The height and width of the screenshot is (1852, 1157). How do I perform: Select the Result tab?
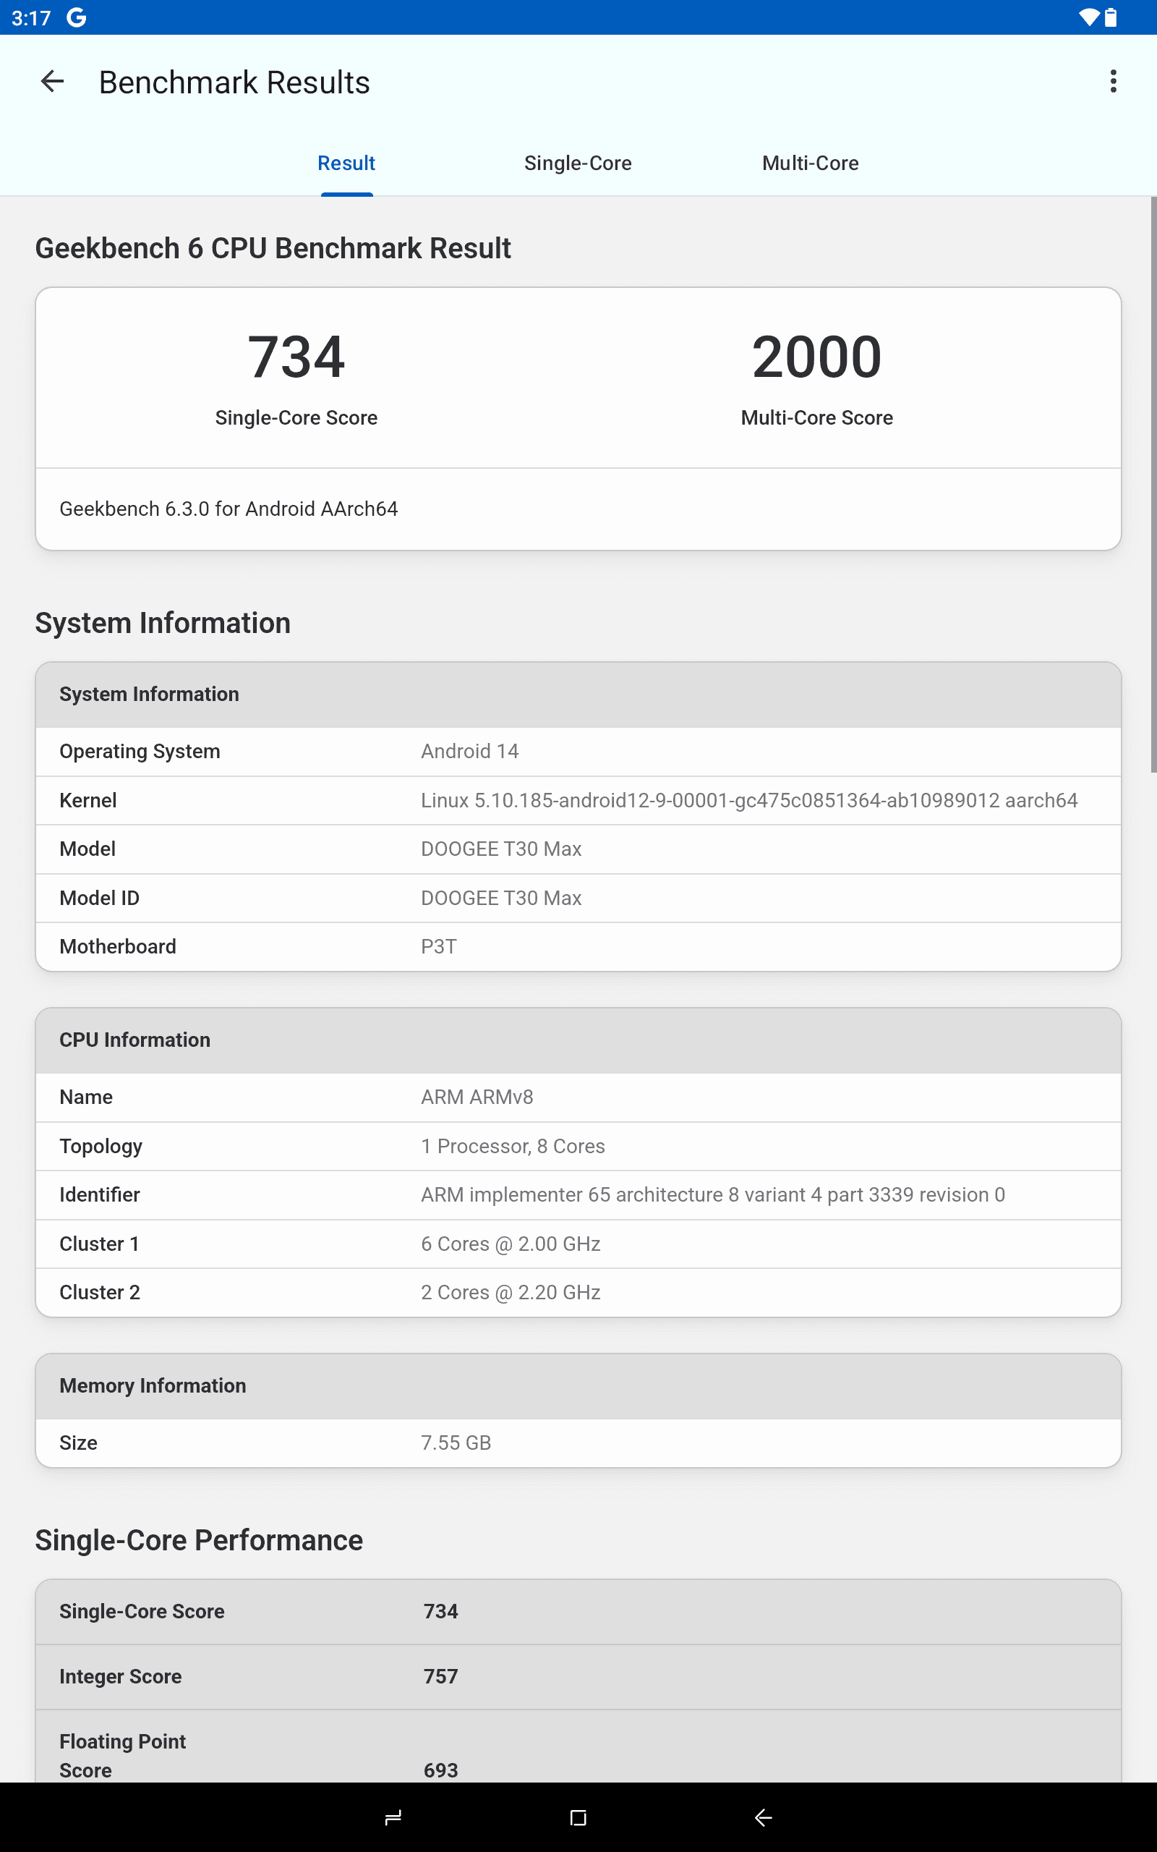[346, 163]
